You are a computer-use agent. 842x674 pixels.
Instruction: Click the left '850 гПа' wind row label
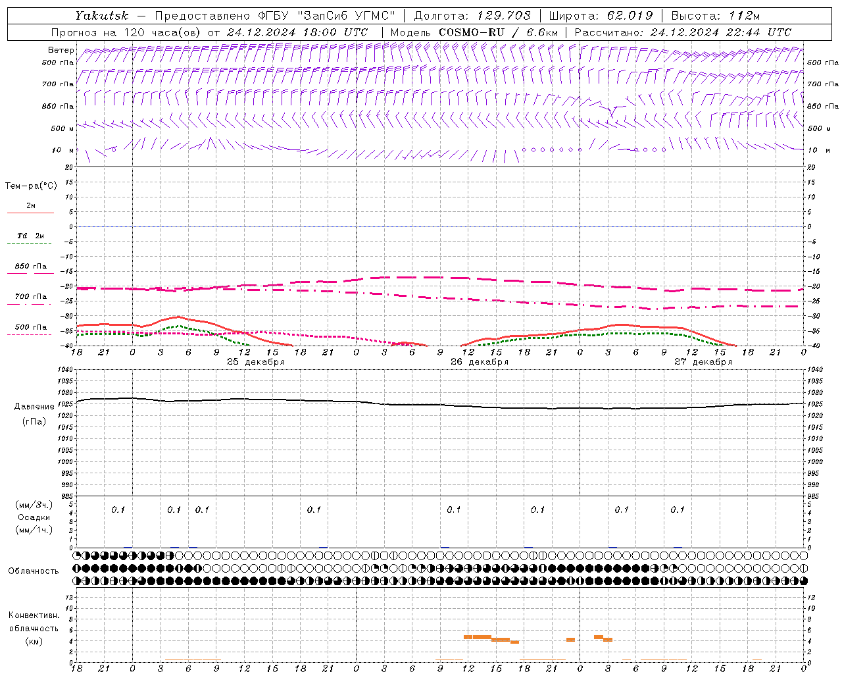[x=58, y=106]
